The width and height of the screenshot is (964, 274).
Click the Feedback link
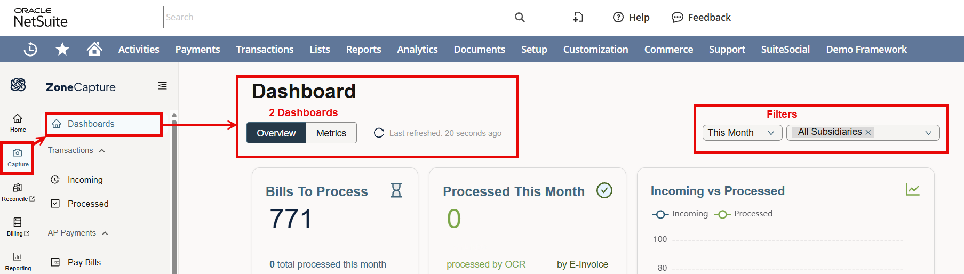point(709,17)
